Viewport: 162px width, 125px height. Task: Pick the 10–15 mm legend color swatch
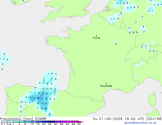click(x=34, y=122)
